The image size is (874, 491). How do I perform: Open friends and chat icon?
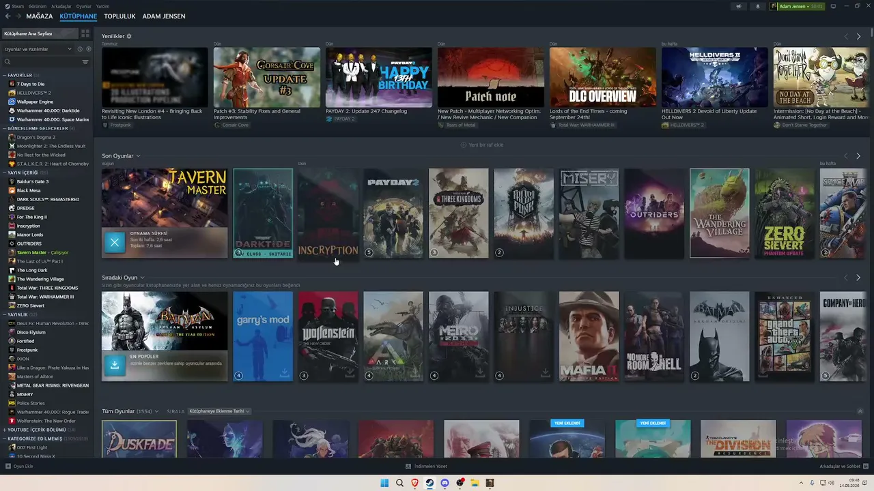pos(866,466)
